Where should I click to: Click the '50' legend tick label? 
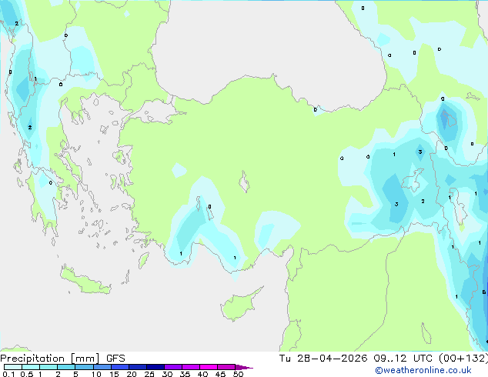click(238, 374)
